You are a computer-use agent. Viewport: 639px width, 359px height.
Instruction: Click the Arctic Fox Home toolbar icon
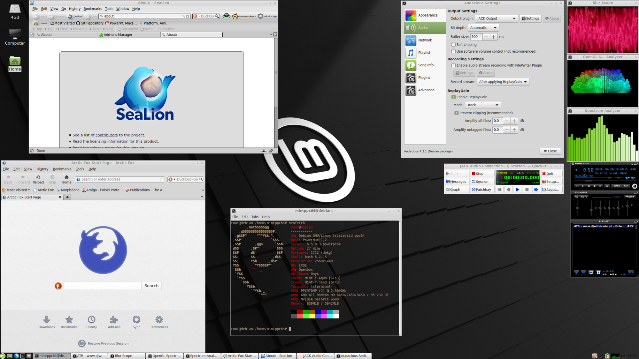click(x=66, y=179)
